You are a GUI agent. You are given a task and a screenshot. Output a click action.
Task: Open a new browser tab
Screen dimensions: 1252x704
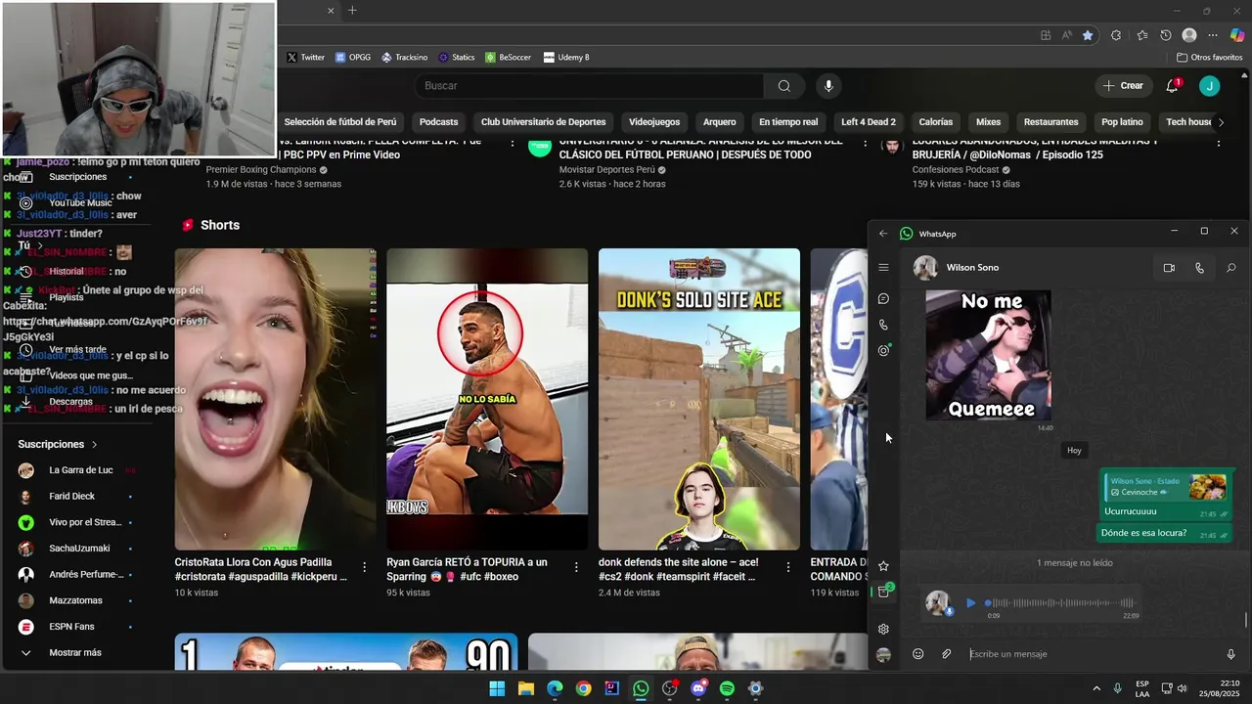click(352, 11)
